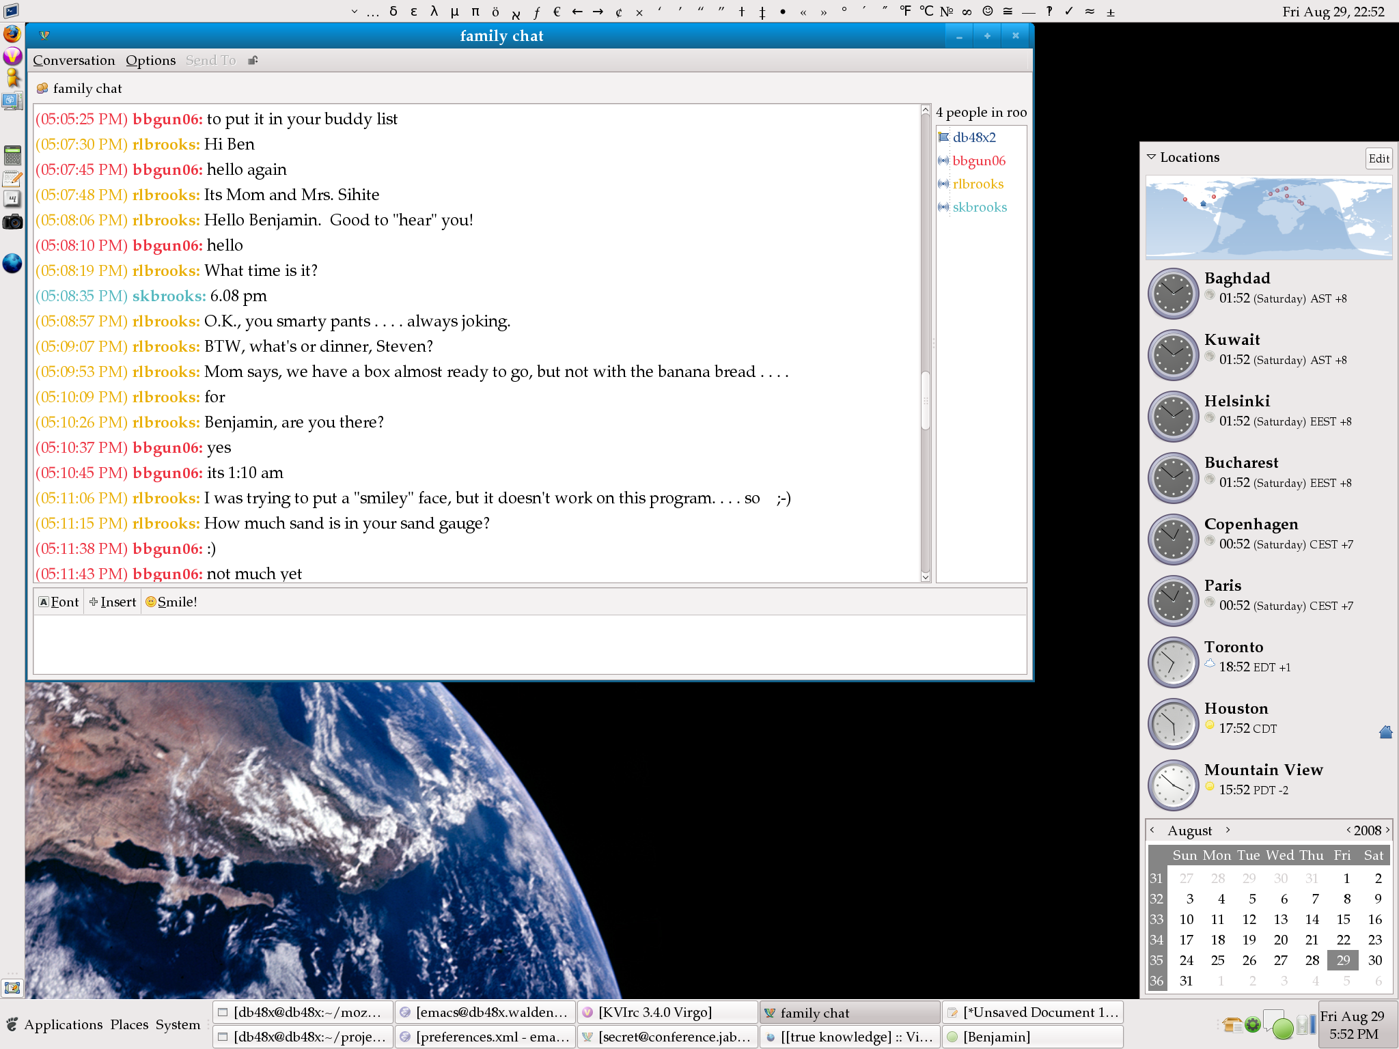Select August 29 in the calendar

[x=1343, y=960]
